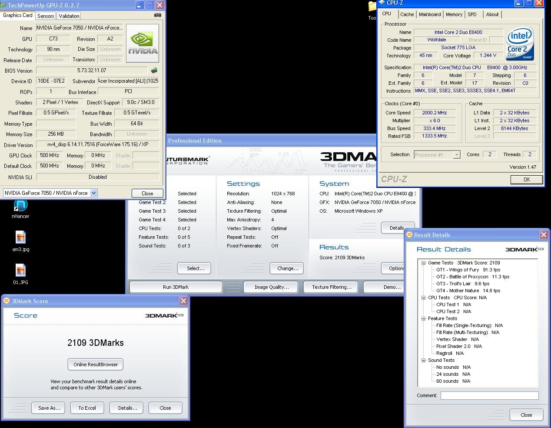
Task: Click the Result Details window title icon
Action: click(409, 234)
